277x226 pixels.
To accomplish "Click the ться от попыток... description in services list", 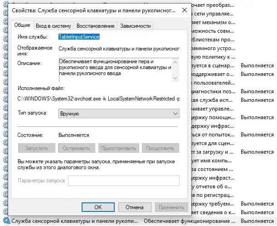I will pos(213,135).
